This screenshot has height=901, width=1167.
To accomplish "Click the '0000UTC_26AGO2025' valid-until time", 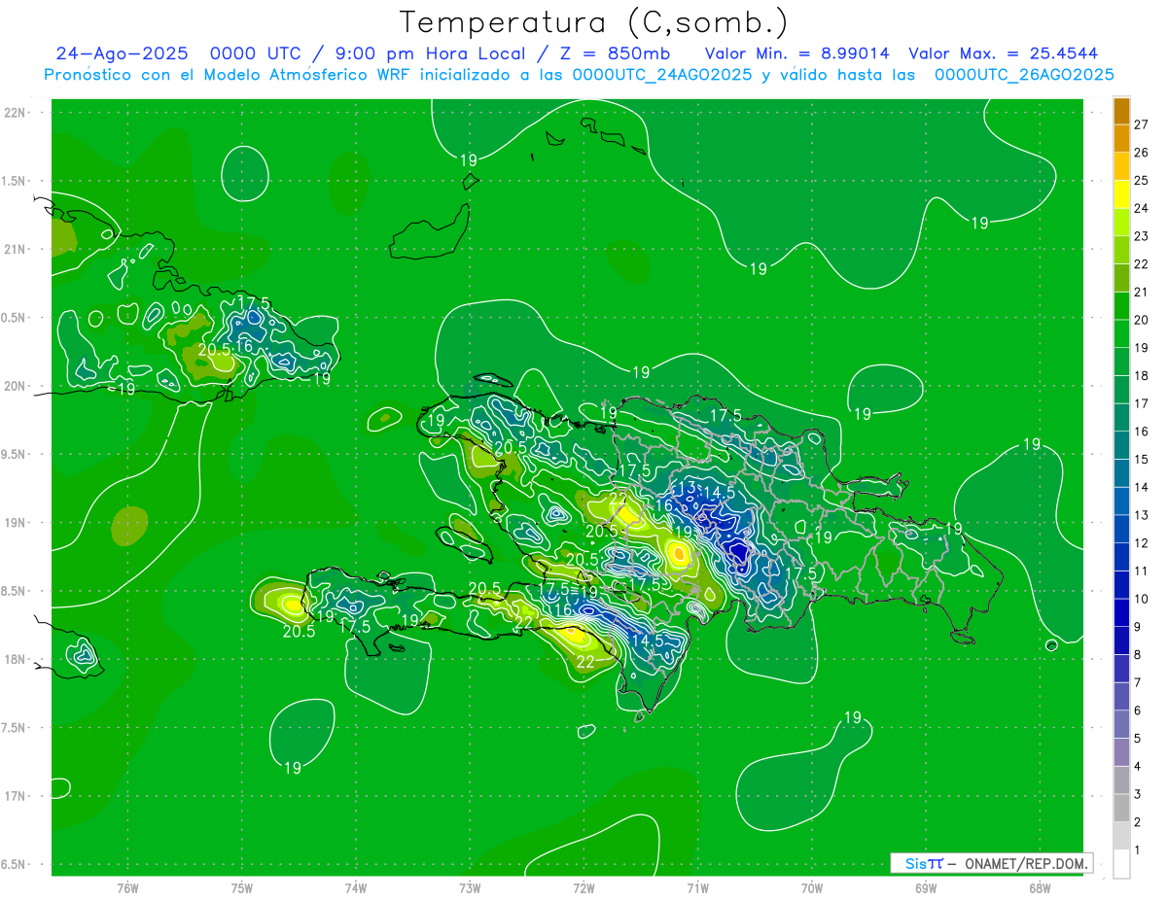I will tap(1024, 74).
